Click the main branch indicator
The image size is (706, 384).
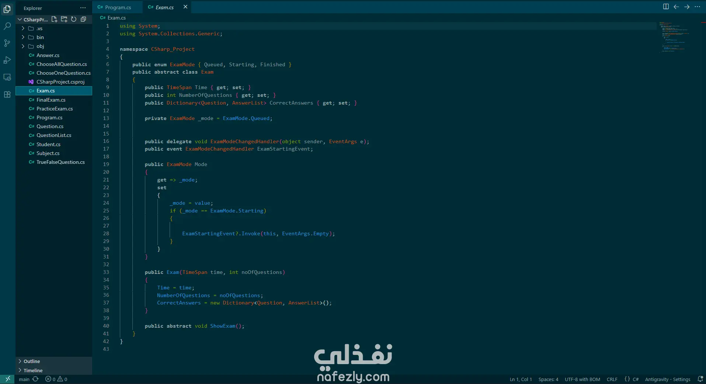[x=24, y=379]
